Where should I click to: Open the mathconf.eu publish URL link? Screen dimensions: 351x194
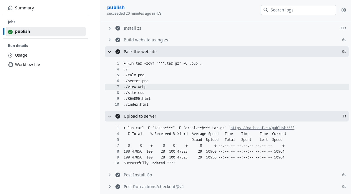[x=262, y=128]
